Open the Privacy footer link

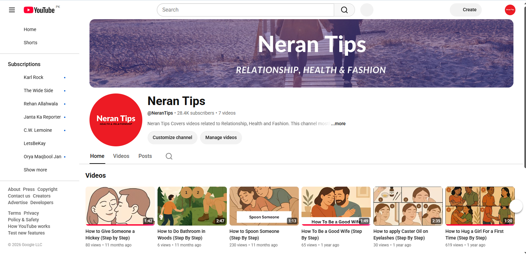(x=31, y=213)
